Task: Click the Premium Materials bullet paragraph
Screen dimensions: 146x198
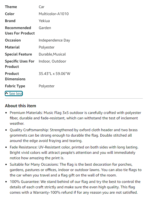Action: click(75, 118)
